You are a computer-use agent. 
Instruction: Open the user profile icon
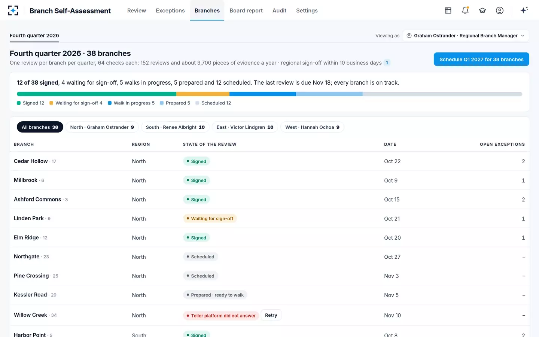(500, 10)
